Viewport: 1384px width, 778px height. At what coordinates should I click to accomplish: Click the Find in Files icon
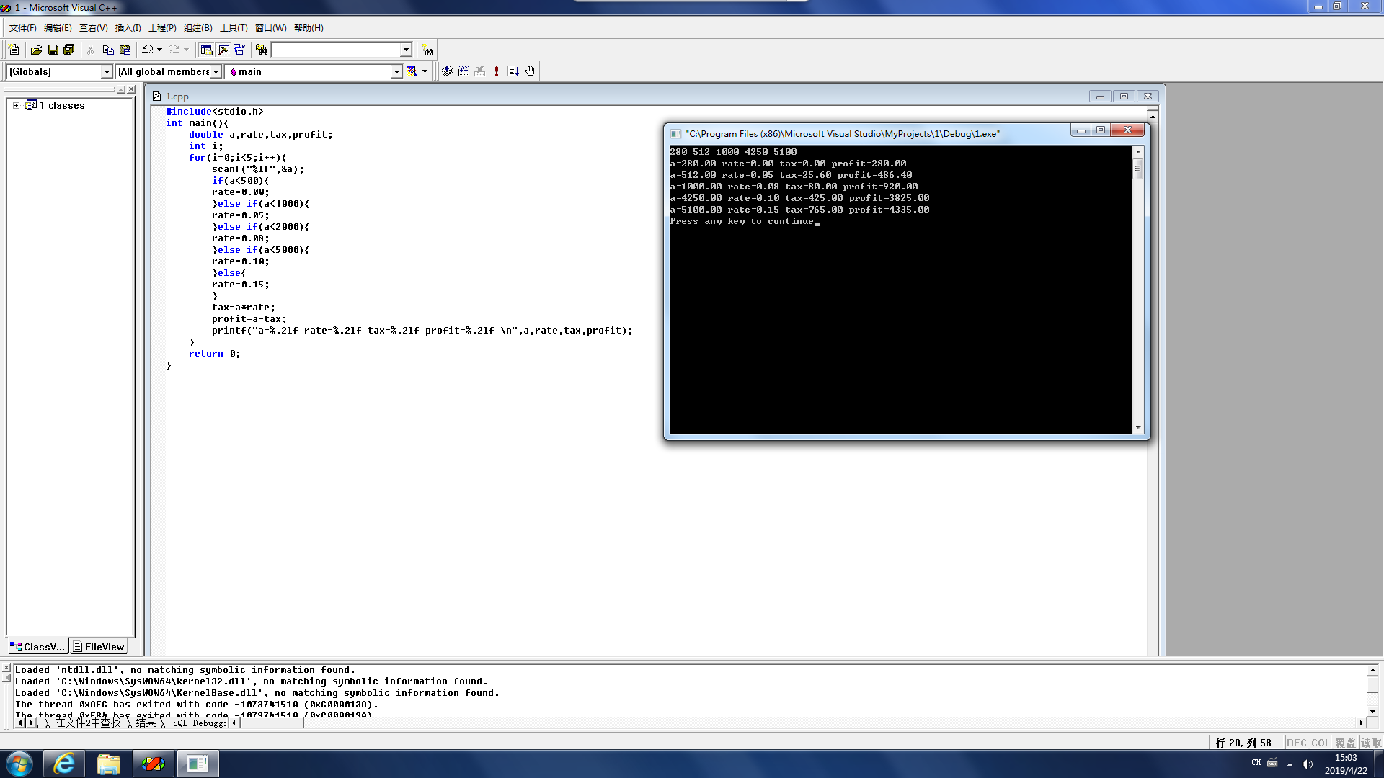pos(262,50)
